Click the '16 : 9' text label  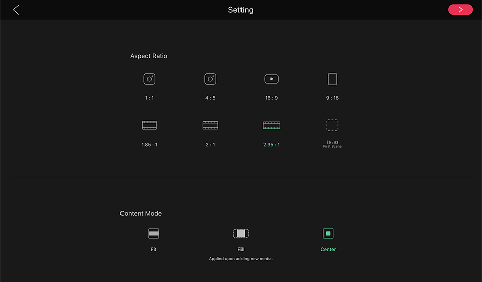tap(271, 98)
